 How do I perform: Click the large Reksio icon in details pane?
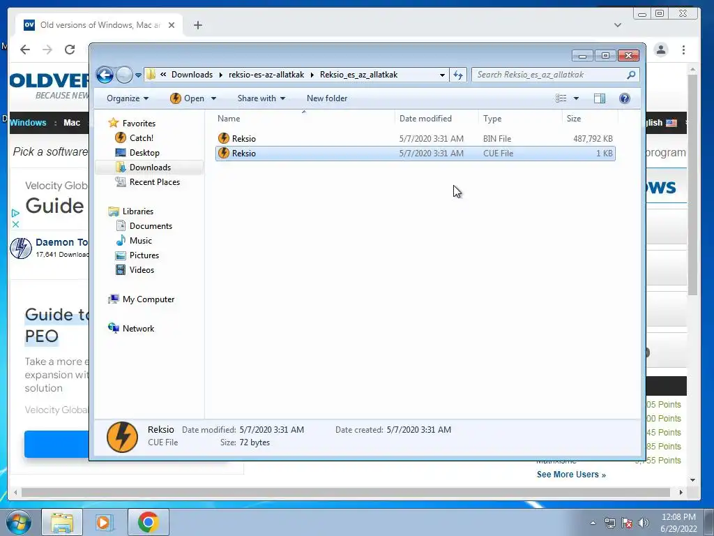pos(122,437)
